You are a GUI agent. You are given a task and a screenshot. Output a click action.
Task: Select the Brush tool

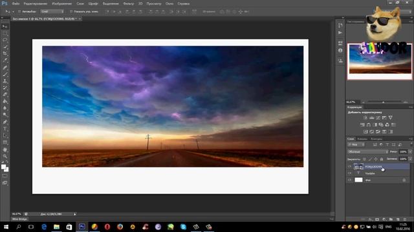click(x=5, y=74)
